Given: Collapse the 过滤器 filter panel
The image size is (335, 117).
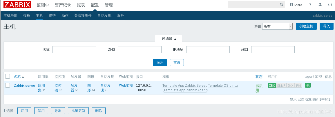Looking at the screenshot, I should click(x=169, y=39).
